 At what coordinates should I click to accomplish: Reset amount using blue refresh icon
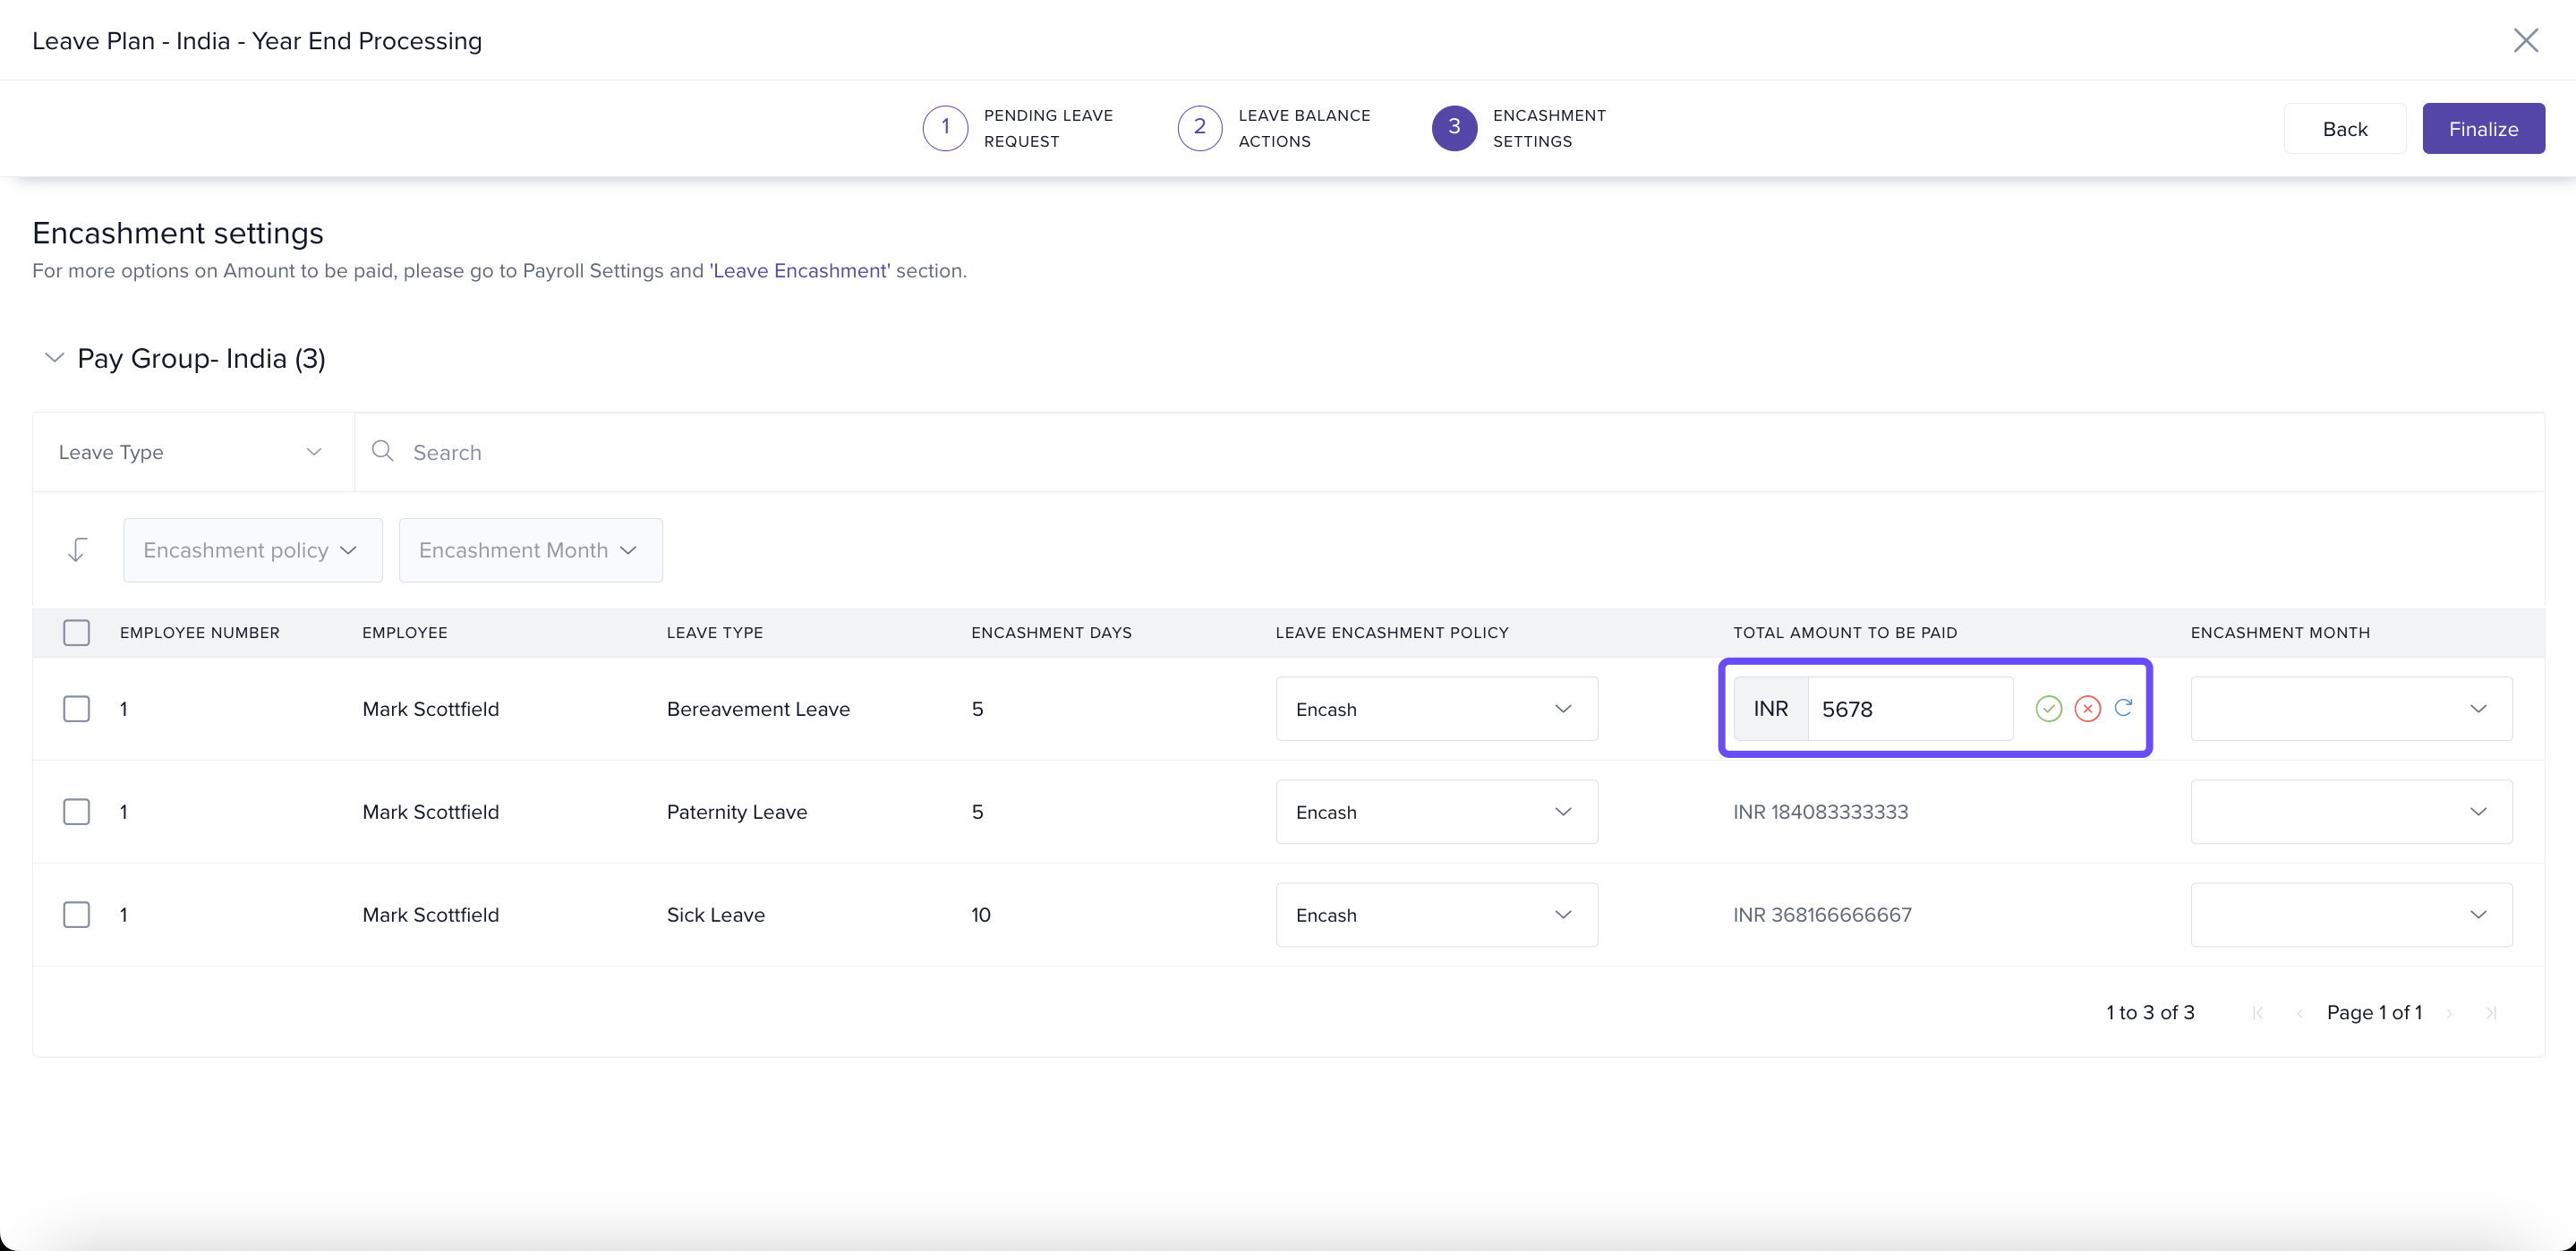(2123, 708)
